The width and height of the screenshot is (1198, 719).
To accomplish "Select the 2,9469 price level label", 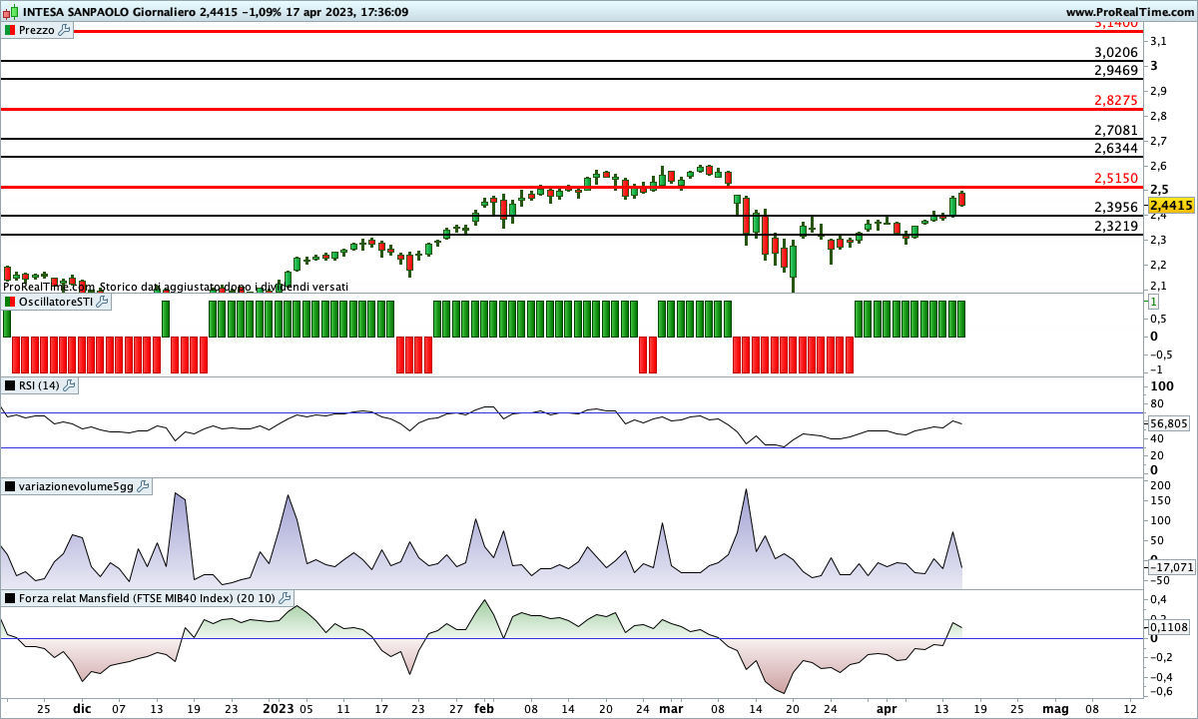I will (x=1116, y=70).
